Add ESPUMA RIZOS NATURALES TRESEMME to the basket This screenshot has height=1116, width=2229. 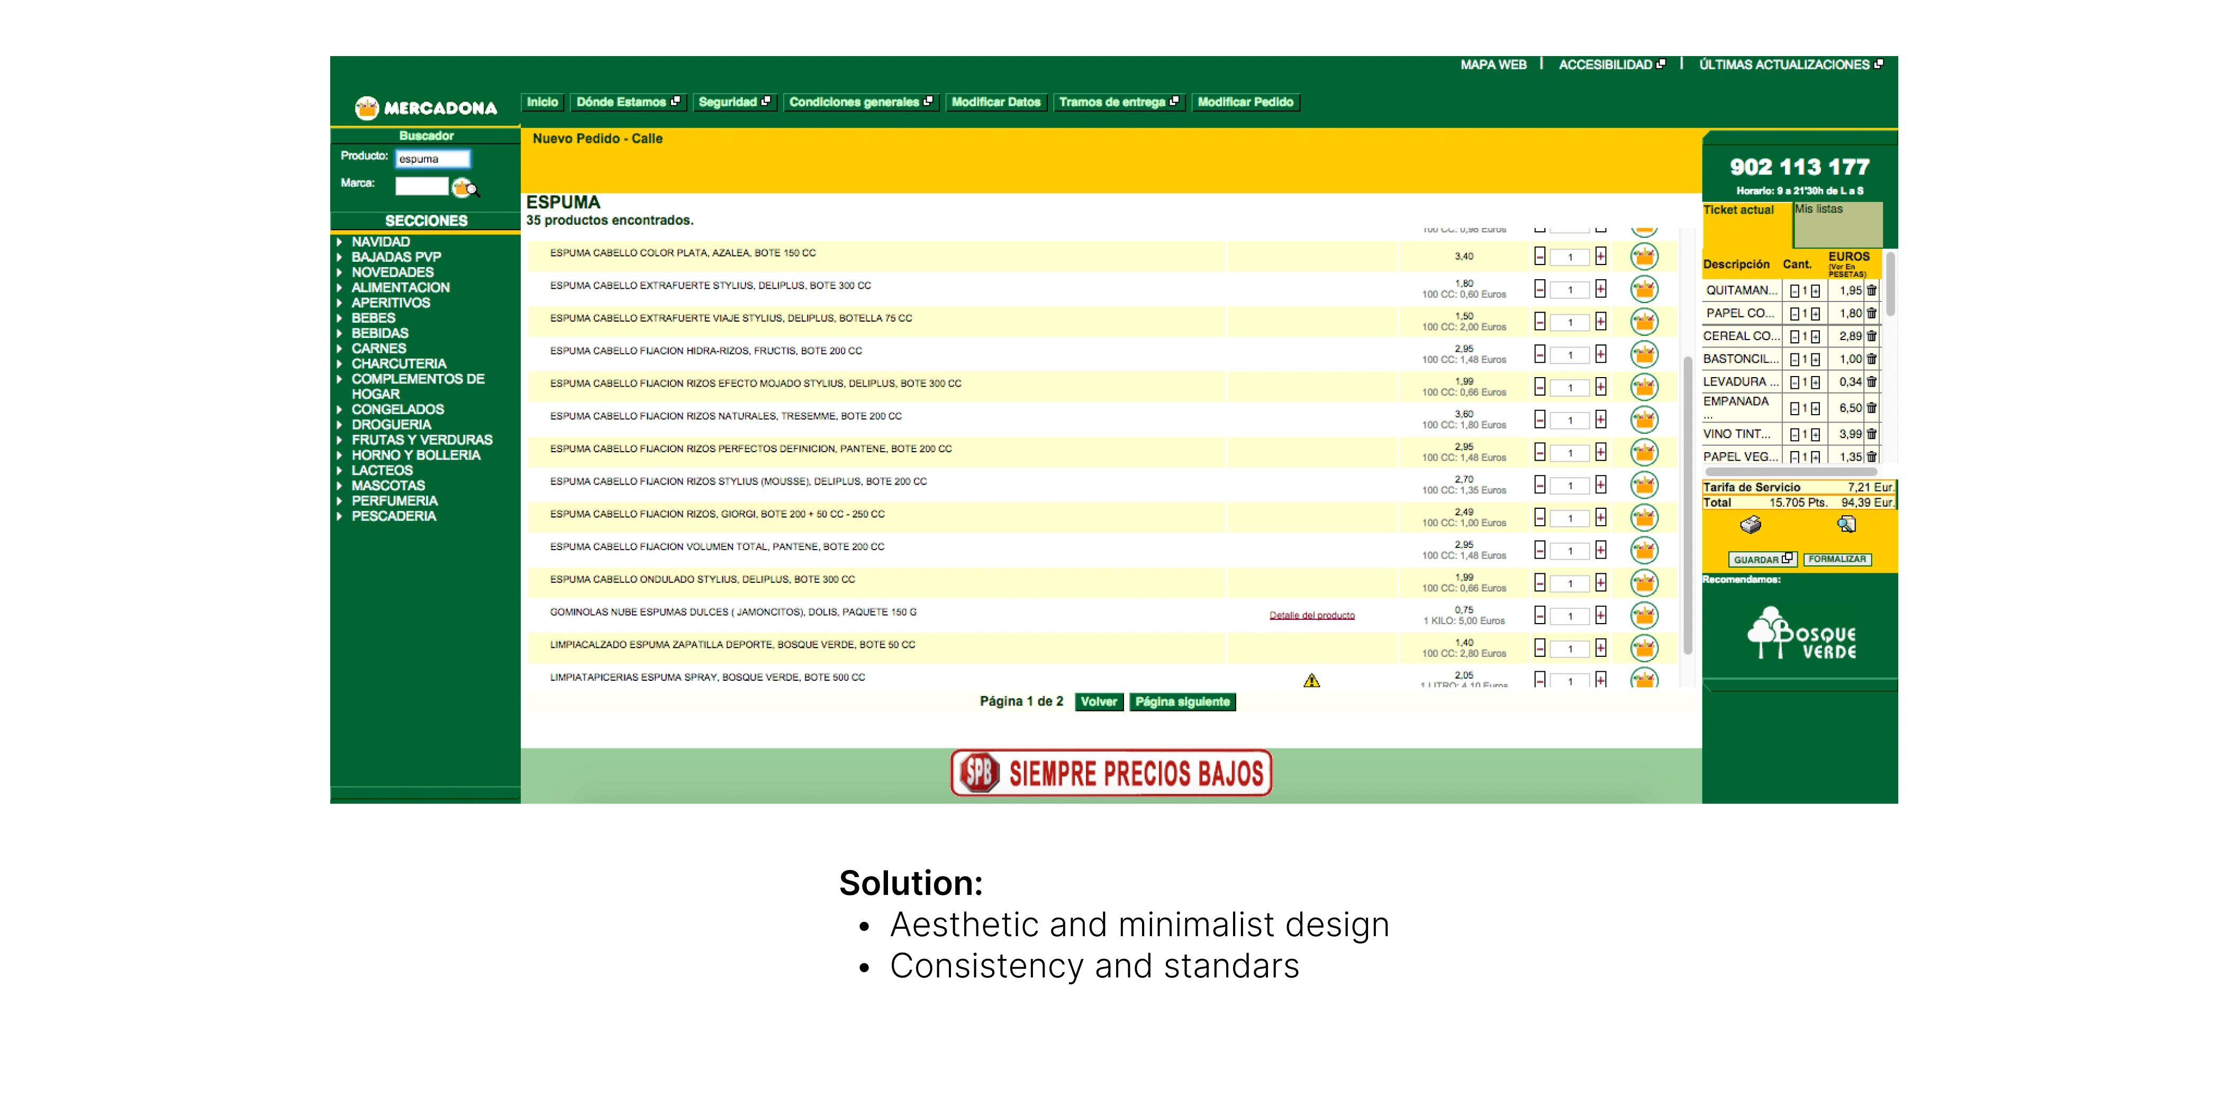(x=1643, y=419)
